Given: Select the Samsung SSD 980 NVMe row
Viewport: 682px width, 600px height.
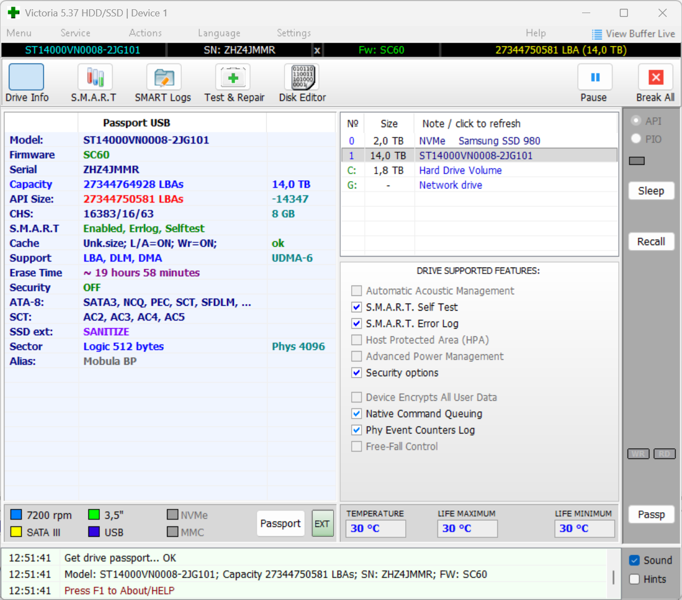Looking at the screenshot, I should pyautogui.click(x=479, y=141).
